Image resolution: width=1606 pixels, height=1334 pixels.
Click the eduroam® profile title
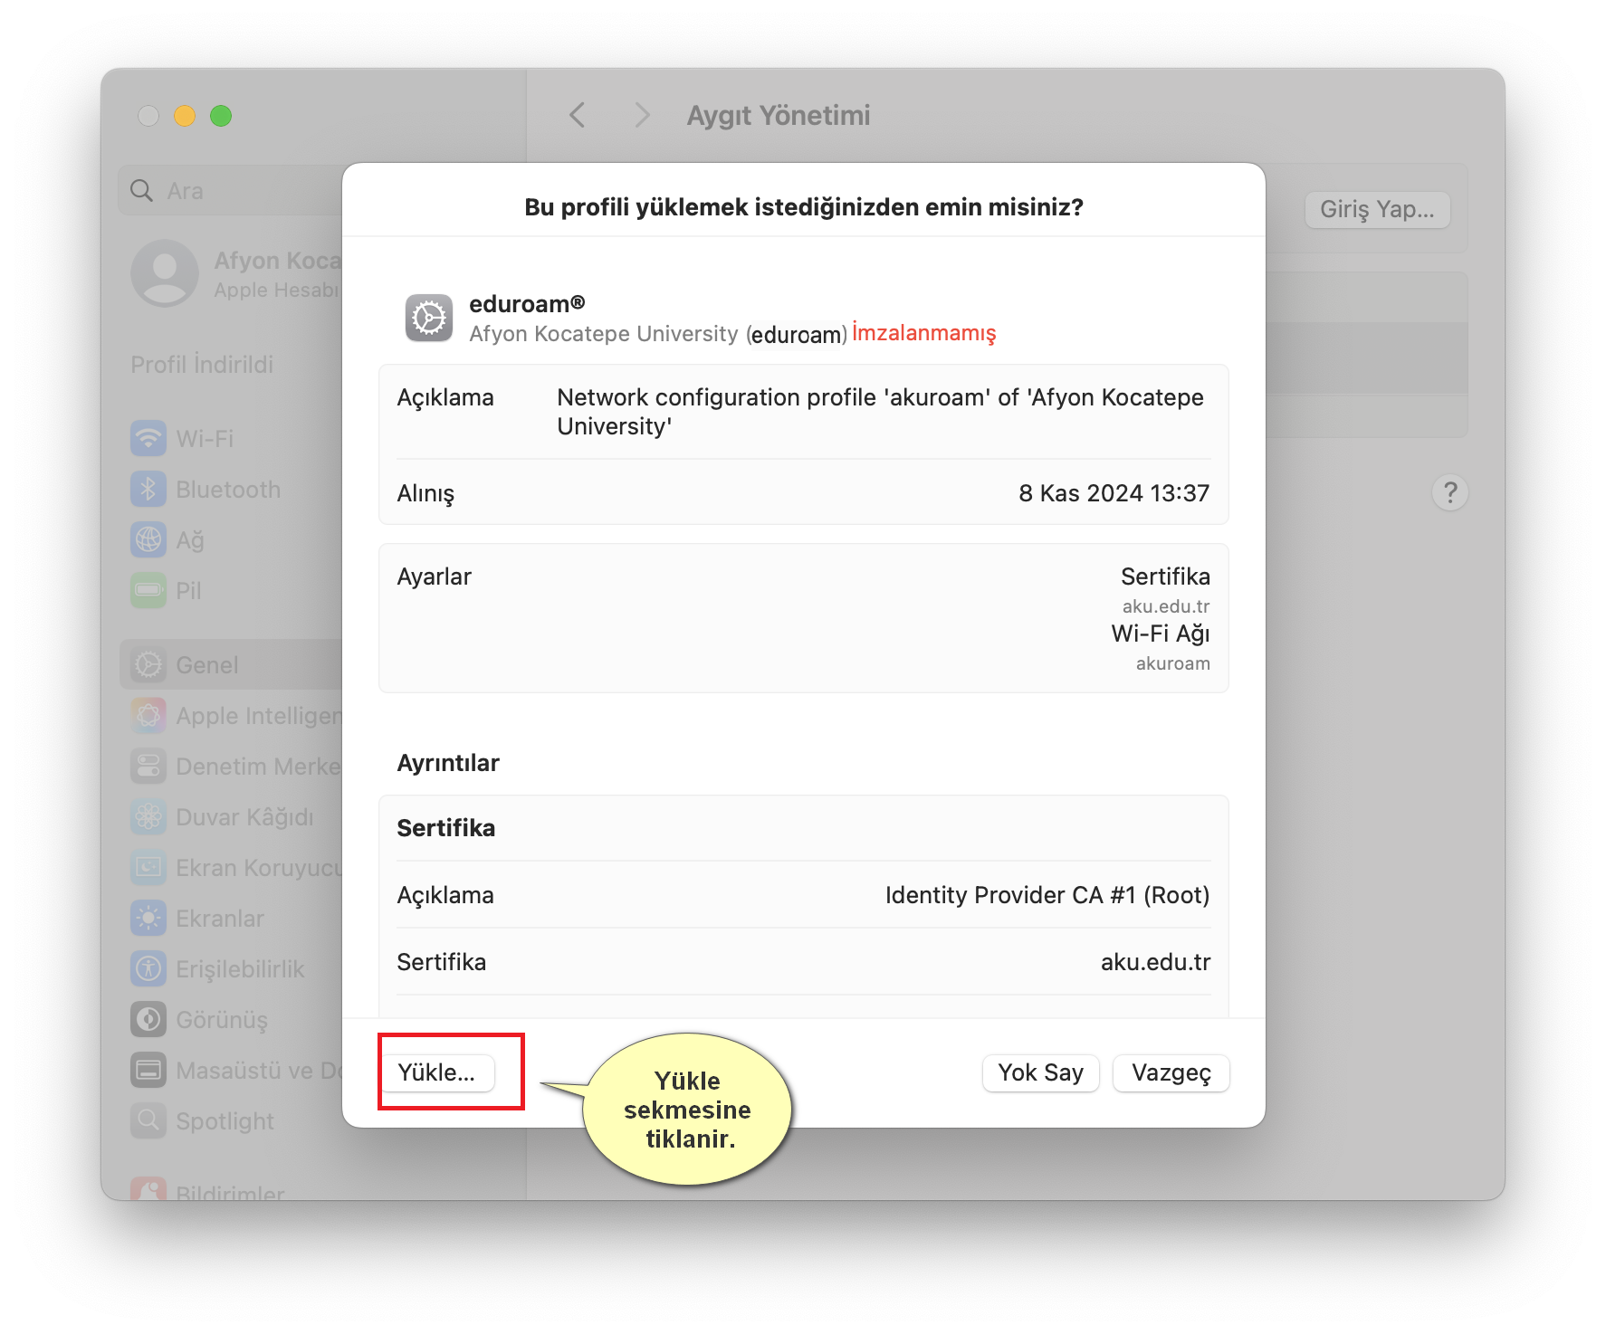point(527,303)
